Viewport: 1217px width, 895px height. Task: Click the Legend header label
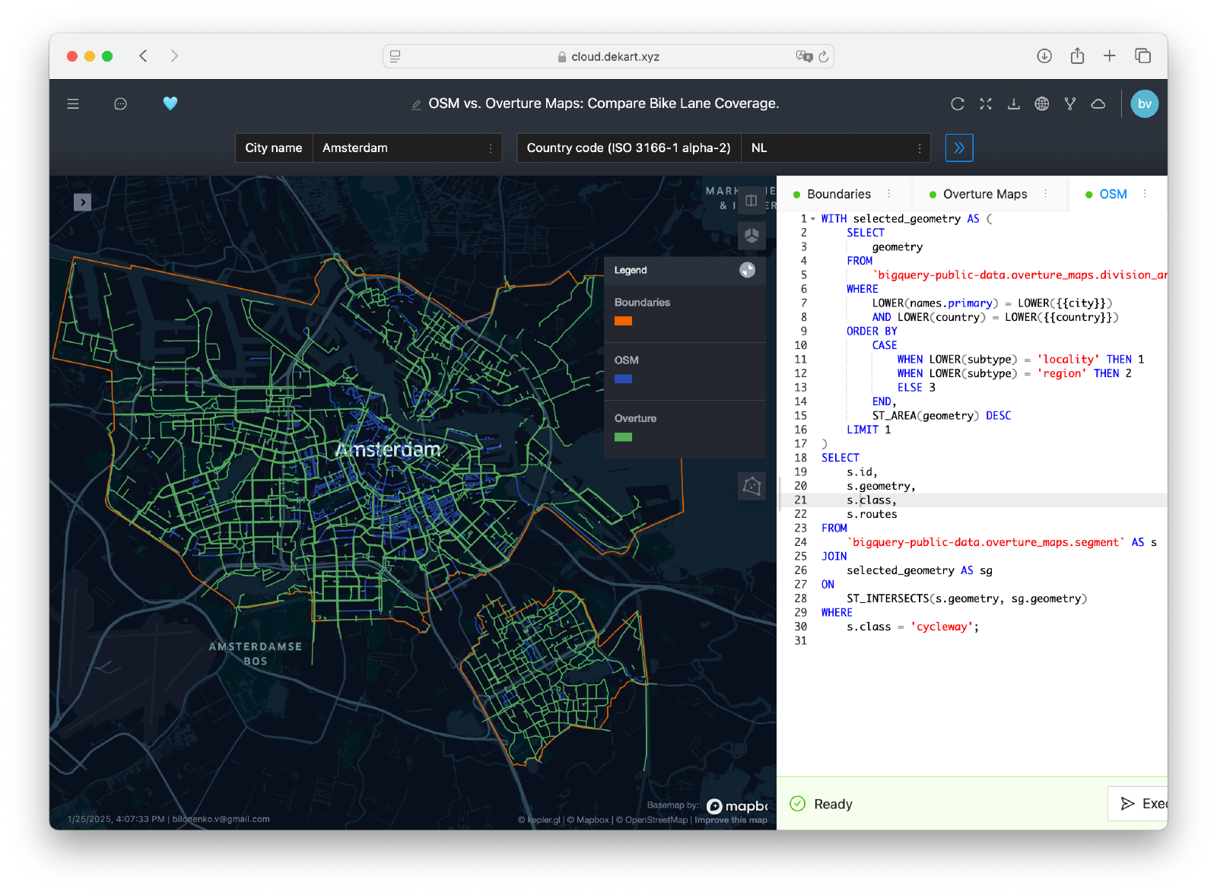pyautogui.click(x=631, y=270)
